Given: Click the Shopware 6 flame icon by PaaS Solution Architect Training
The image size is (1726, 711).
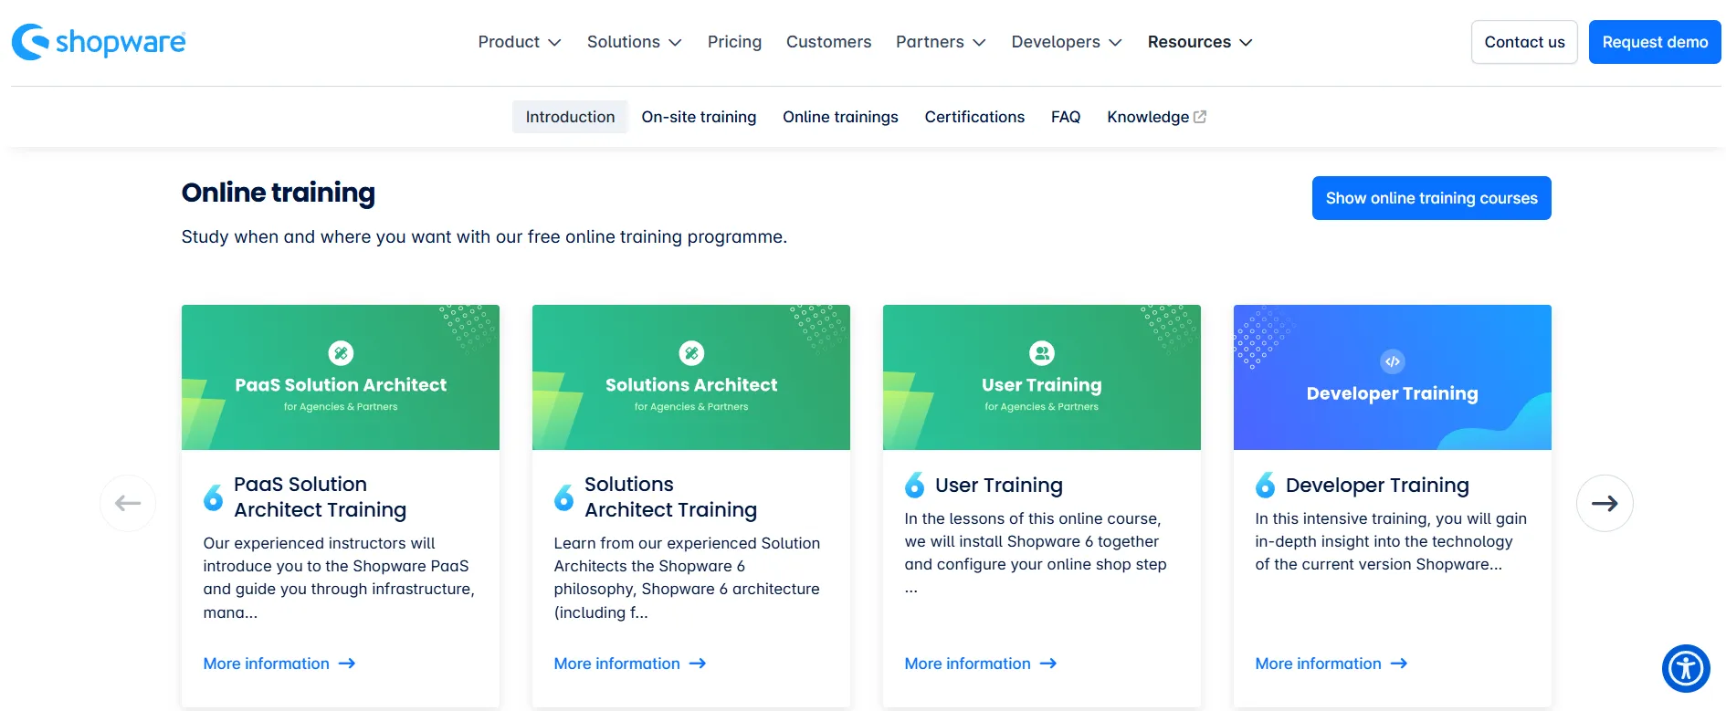Looking at the screenshot, I should pos(213,497).
